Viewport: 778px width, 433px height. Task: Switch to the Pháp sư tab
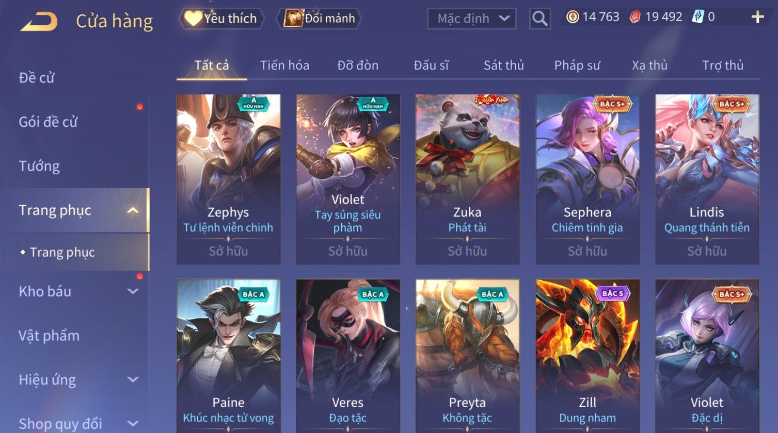(577, 65)
